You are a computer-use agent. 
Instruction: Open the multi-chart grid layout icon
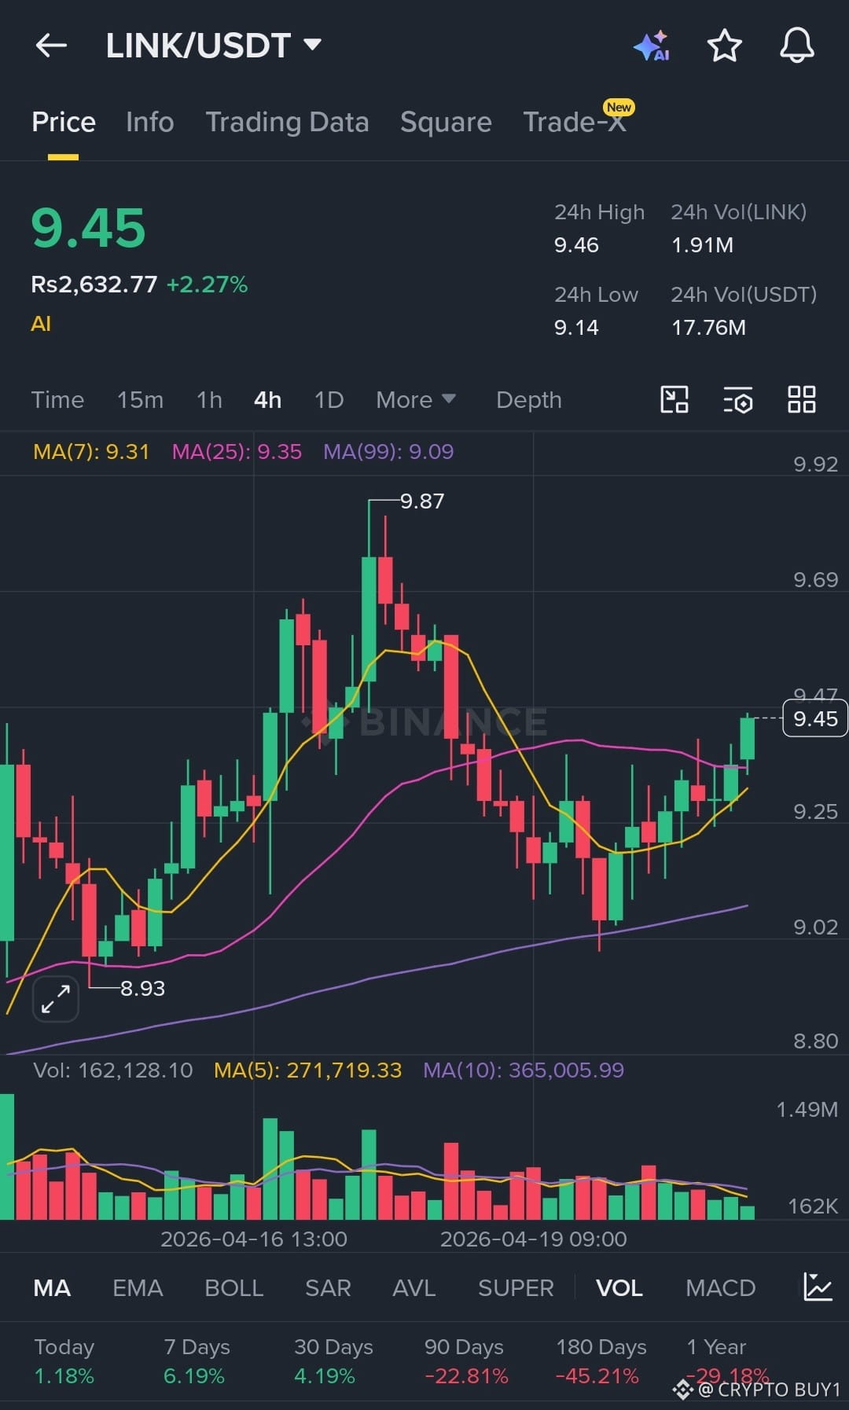click(801, 399)
